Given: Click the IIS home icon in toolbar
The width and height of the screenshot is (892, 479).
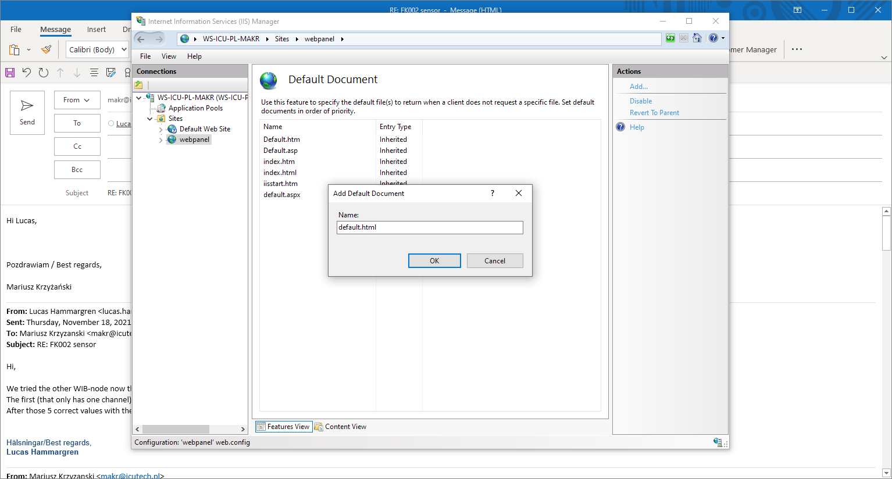Looking at the screenshot, I should coord(697,38).
